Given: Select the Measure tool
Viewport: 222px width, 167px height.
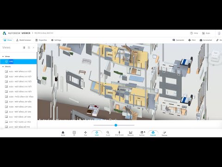Looking at the screenshot, I should click(x=130, y=133).
